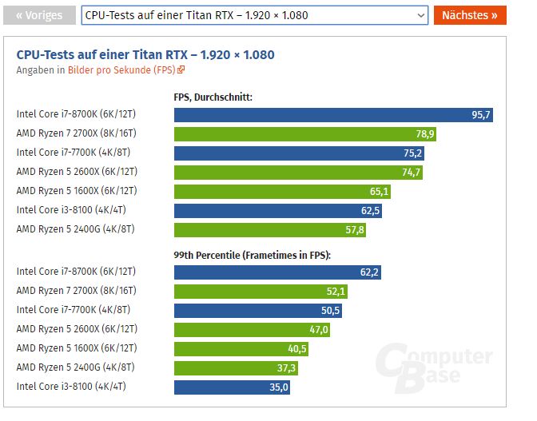Image resolution: width=537 pixels, height=421 pixels.
Task: Select the i3-8100 average bar showing 62,5
Action: click(x=278, y=211)
